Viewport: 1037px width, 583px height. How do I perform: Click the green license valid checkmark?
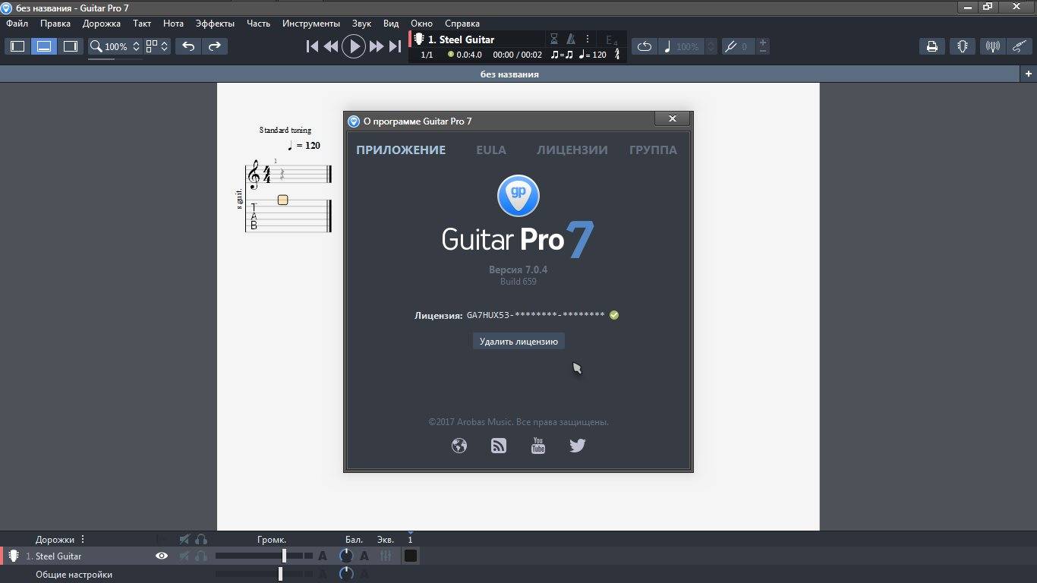pos(614,315)
